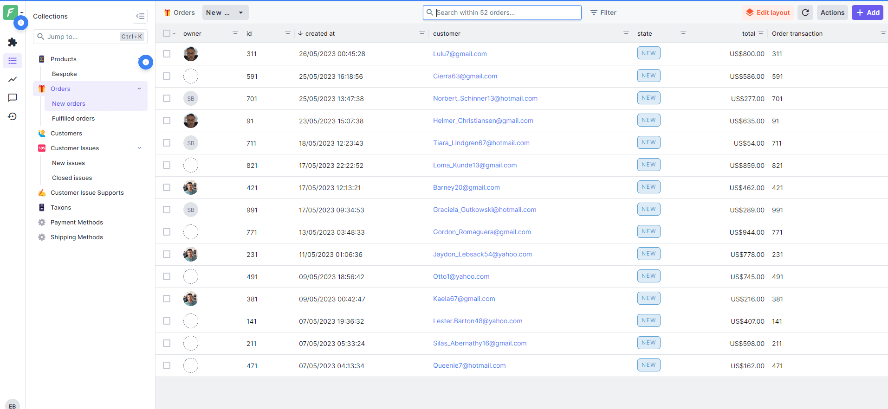Click the EB user avatar at bottom
The width and height of the screenshot is (888, 409).
pyautogui.click(x=13, y=405)
